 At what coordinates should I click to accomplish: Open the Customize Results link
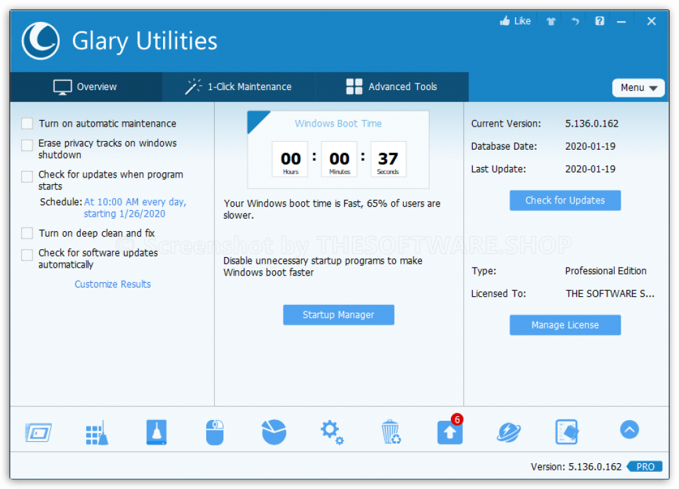(113, 284)
